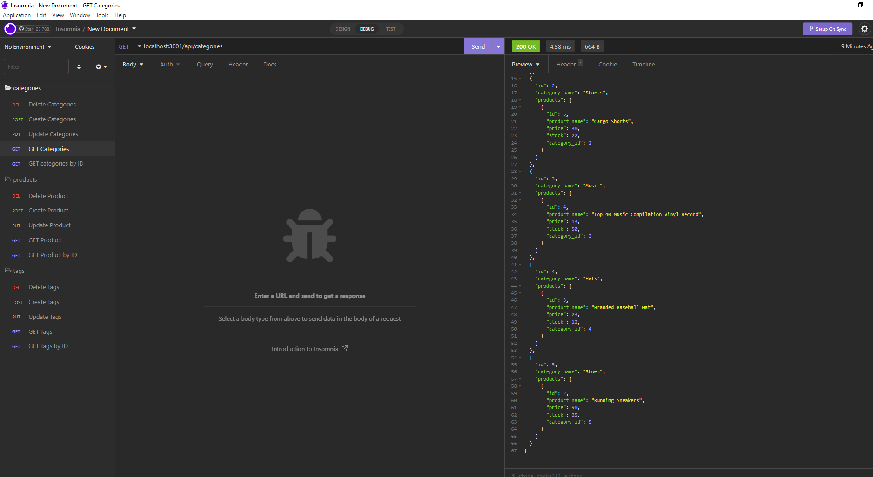The height and width of the screenshot is (477, 873).
Task: Click the sort requests icon beside Filter
Action: point(79,66)
